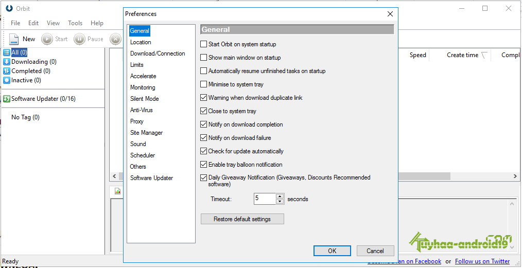This screenshot has height=268, width=522.
Task: Enable Start Orbit on system startup
Action: [x=203, y=44]
